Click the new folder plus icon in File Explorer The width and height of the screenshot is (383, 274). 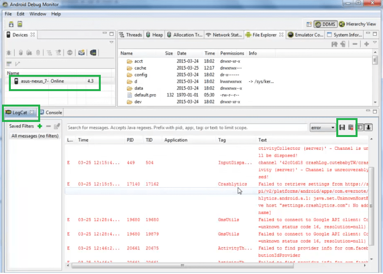click(366, 44)
